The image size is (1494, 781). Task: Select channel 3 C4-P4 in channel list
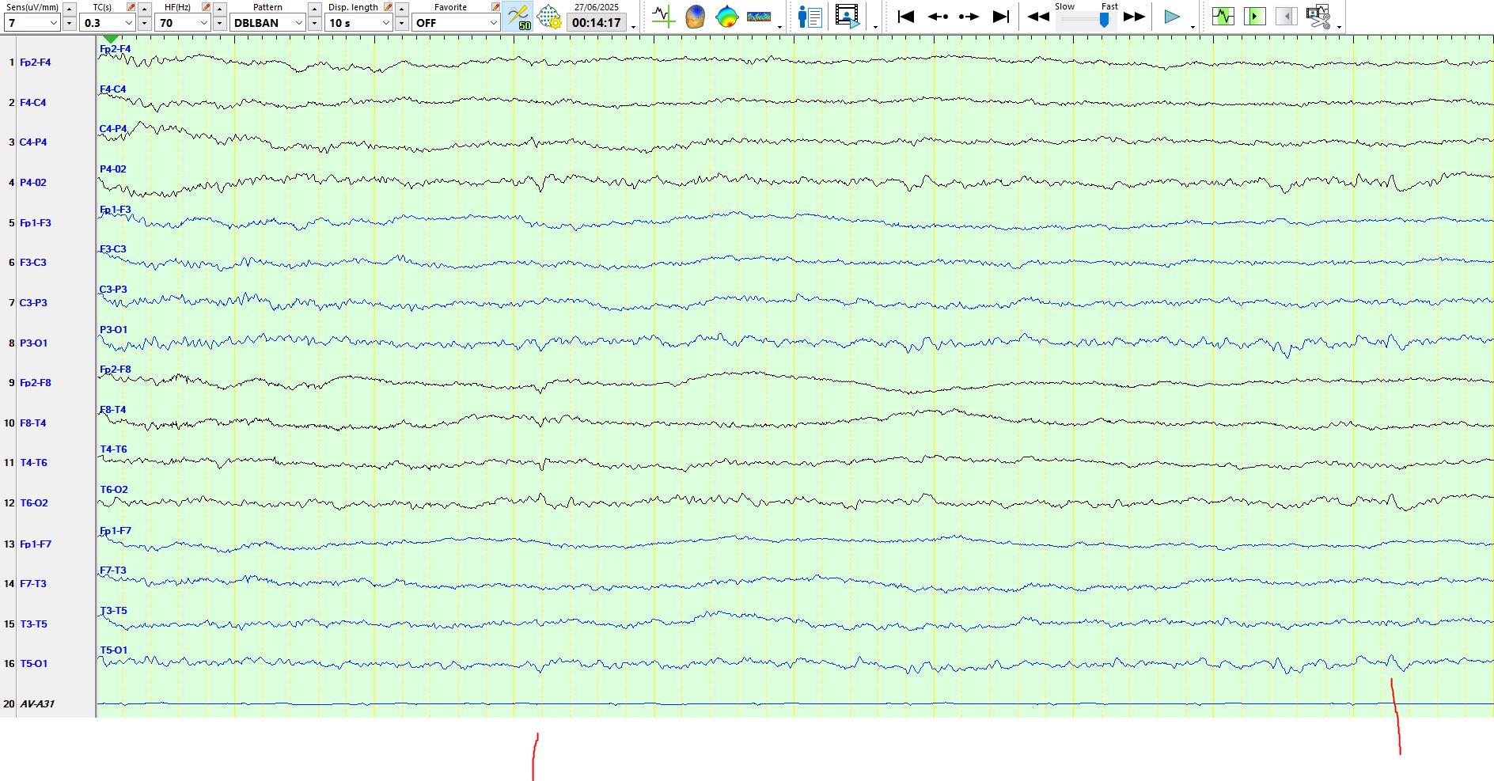[x=32, y=142]
